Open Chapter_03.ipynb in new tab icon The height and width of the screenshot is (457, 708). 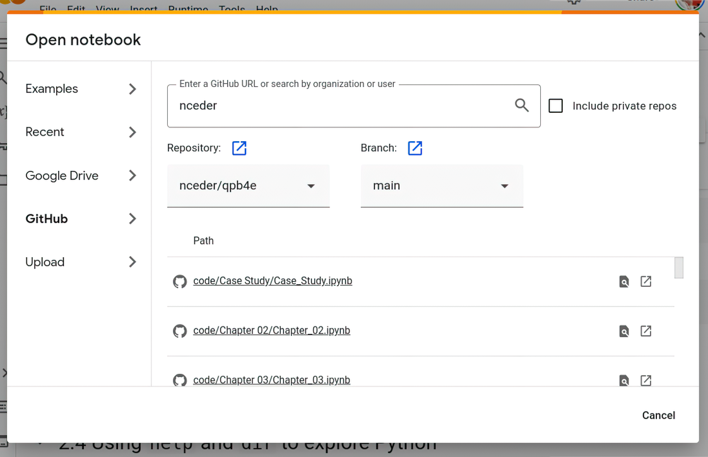646,380
